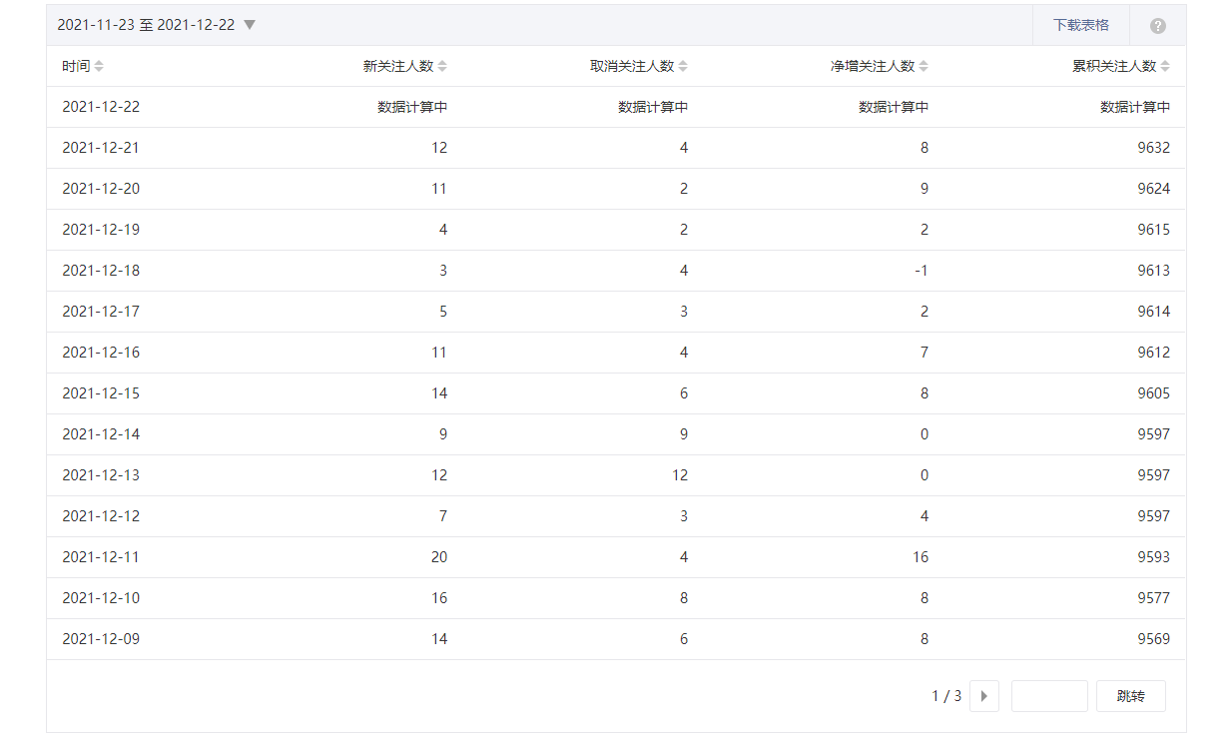The width and height of the screenshot is (1232, 756).
Task: Click the 2021-12-22 date cell
Action: (101, 107)
